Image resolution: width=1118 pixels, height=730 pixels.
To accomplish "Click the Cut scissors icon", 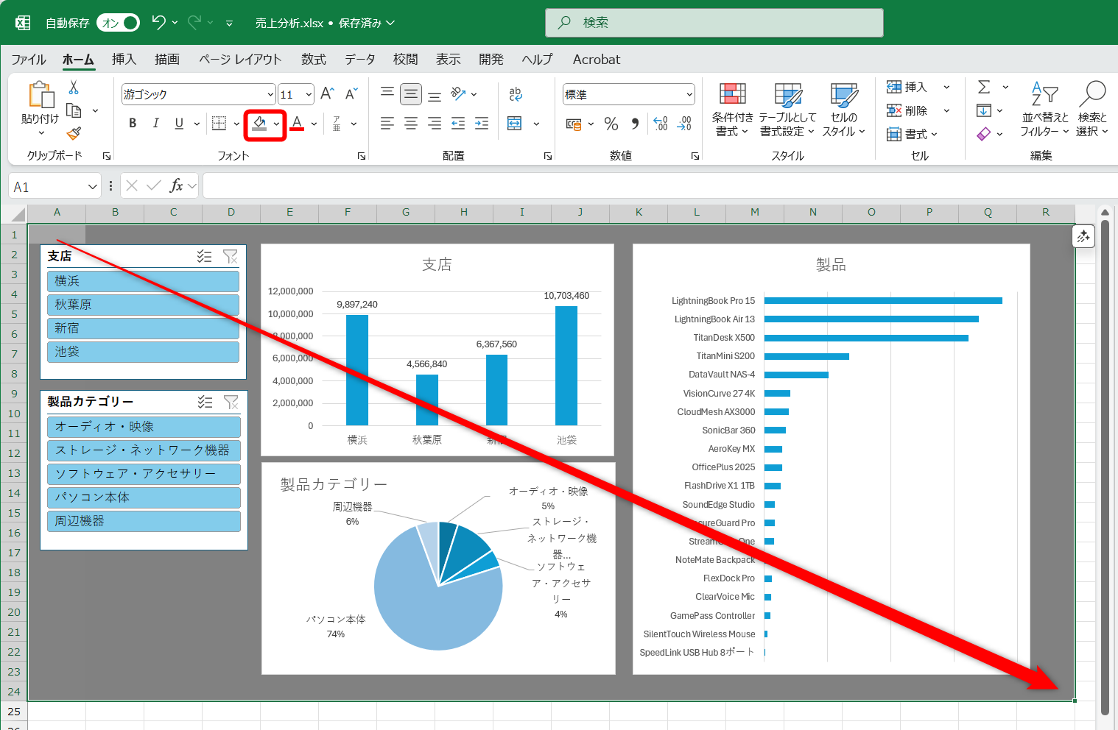I will click(73, 88).
